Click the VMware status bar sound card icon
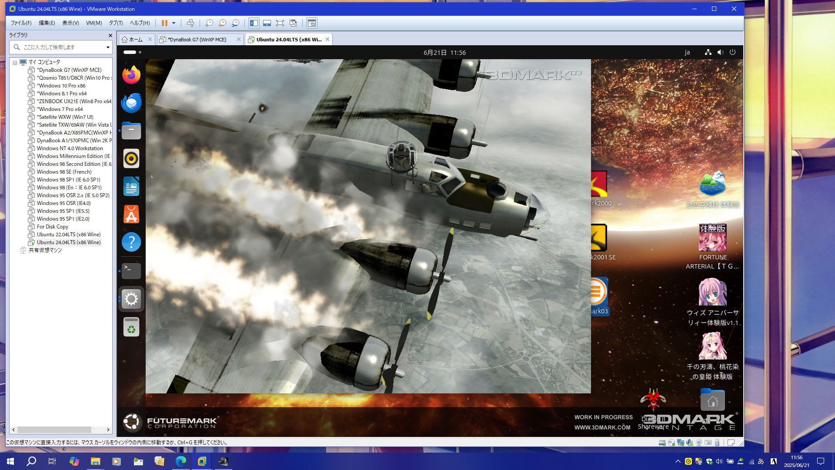Image resolution: width=835 pixels, height=470 pixels. point(690,443)
